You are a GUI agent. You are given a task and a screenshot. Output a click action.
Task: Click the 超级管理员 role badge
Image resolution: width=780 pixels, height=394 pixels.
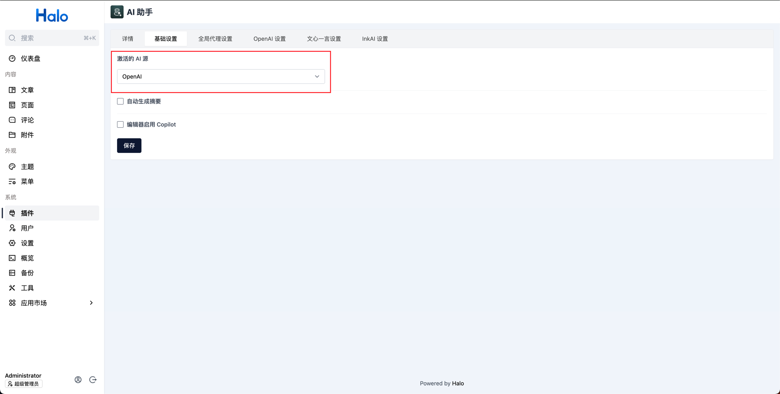click(24, 384)
